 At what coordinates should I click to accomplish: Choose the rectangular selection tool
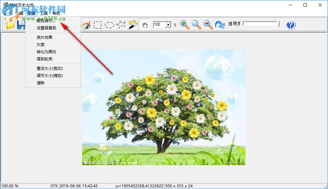97,25
